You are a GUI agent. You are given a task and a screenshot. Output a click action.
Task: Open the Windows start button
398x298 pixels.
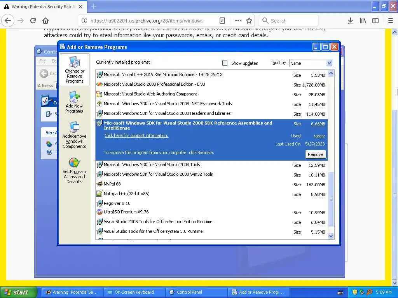coord(18,292)
